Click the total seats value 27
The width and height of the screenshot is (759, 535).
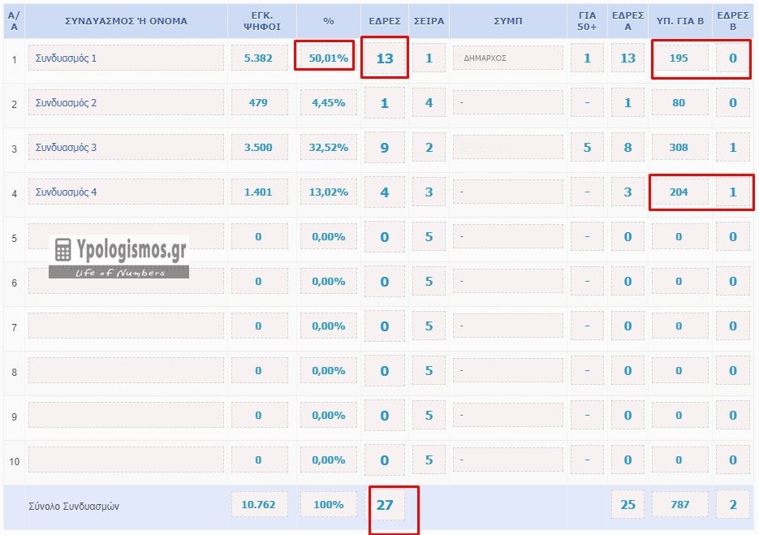(x=385, y=505)
